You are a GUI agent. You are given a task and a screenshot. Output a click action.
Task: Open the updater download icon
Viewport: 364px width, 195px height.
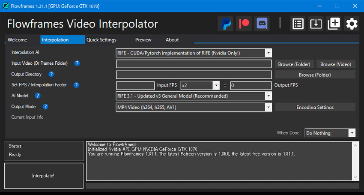(316, 24)
